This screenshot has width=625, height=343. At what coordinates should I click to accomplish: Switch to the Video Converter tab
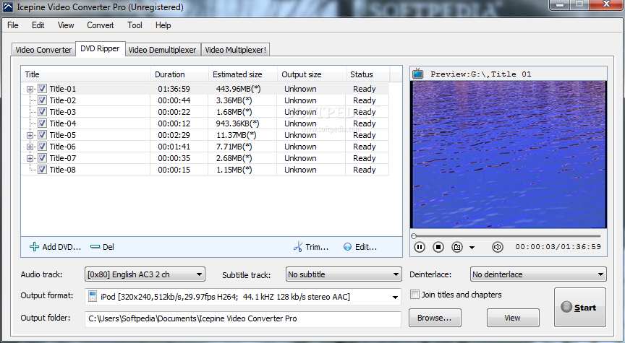click(x=43, y=50)
